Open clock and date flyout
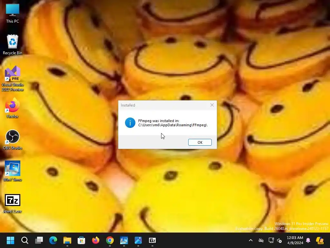This screenshot has width=330, height=248. pyautogui.click(x=295, y=240)
